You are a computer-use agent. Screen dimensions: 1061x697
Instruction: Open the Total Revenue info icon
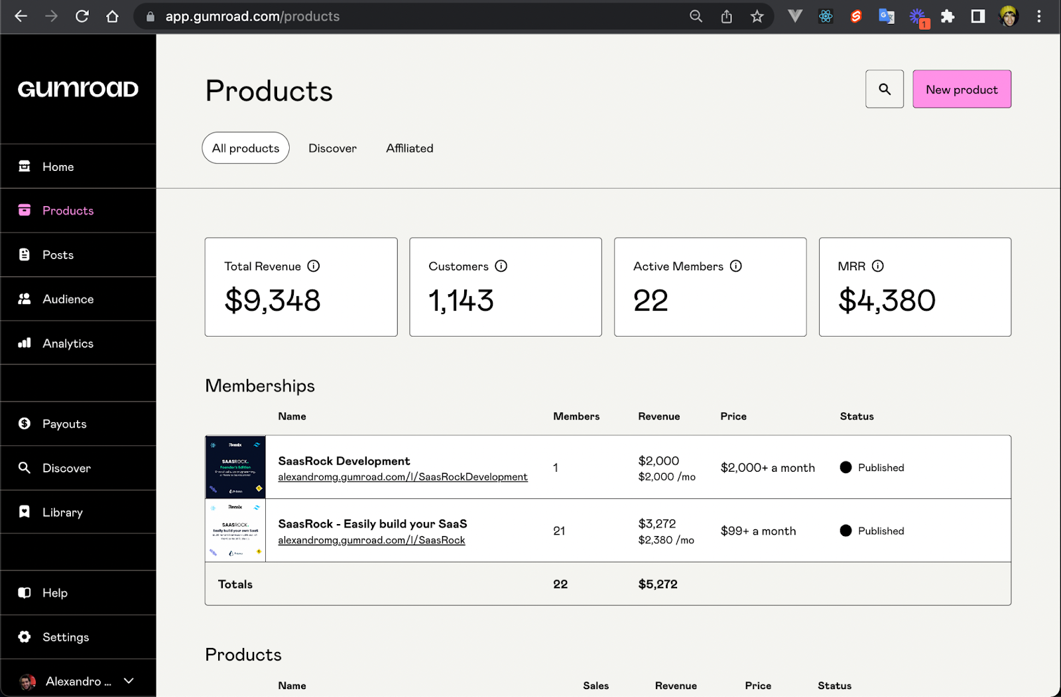314,266
